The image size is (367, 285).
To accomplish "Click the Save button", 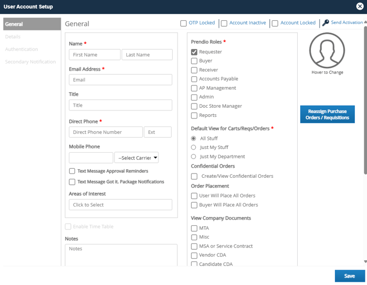I will 350,276.
